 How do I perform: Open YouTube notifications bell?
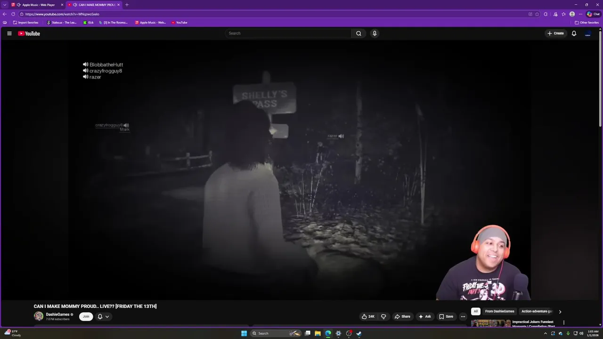[x=574, y=33]
